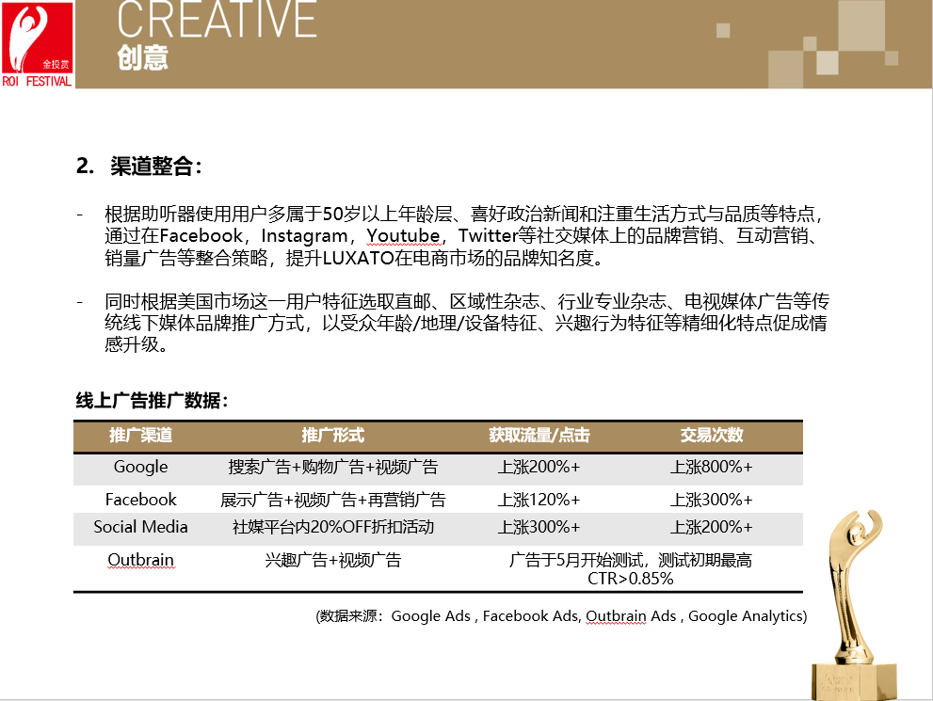The height and width of the screenshot is (701, 933).
Task: Click the Social Media row label
Action: [x=140, y=527]
